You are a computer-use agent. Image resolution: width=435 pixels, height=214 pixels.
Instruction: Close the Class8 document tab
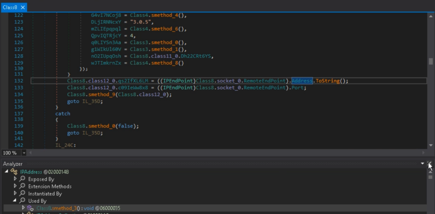[x=23, y=8]
